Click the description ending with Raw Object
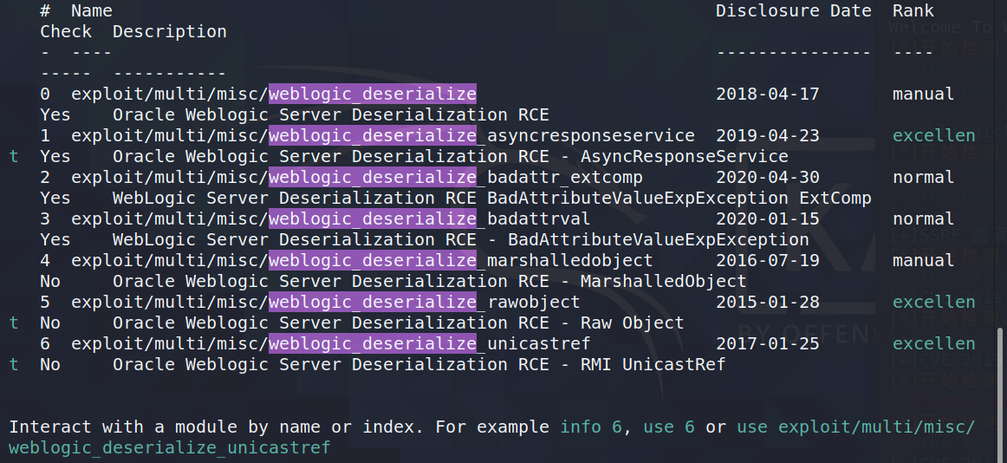Viewport: 1007px width, 463px height. [398, 323]
